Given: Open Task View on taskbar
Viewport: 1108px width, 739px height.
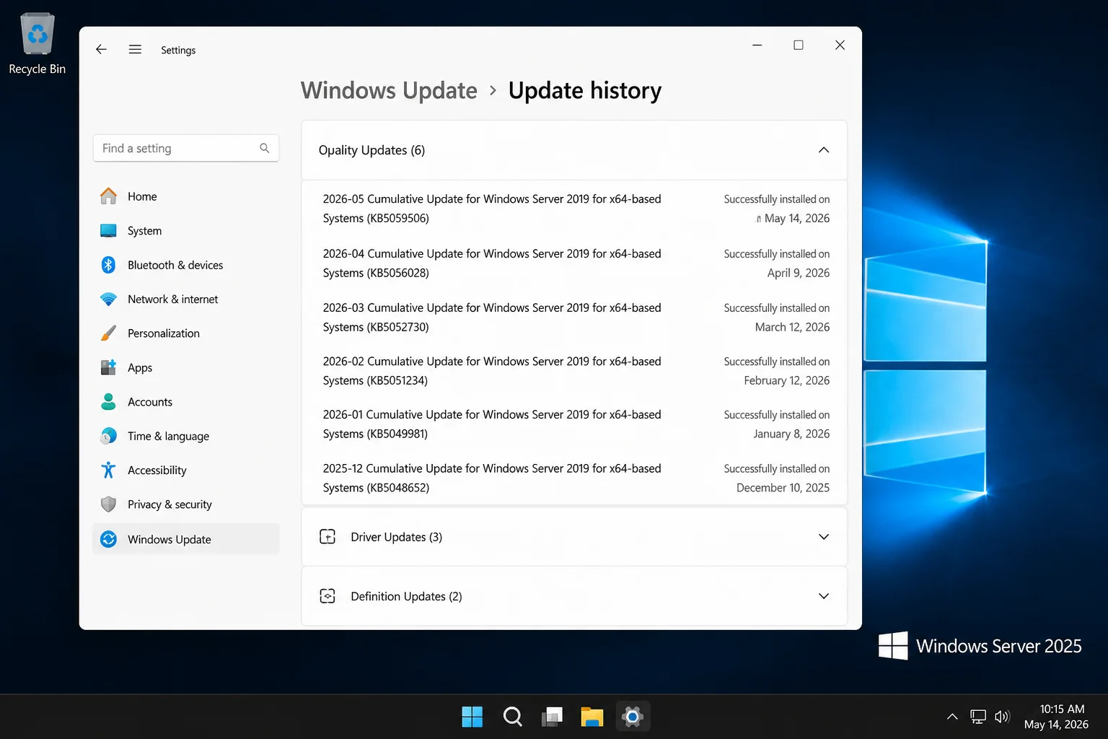Looking at the screenshot, I should (x=553, y=717).
